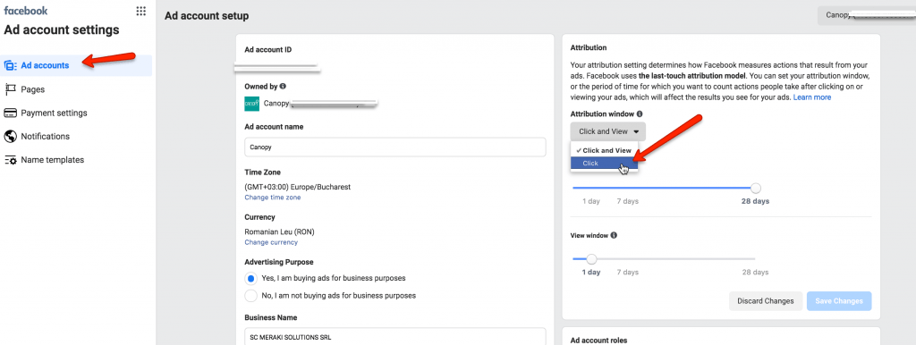Click the Business Name field SC MERAKI SOLUTIONS
This screenshot has height=345, width=916.
click(394, 337)
